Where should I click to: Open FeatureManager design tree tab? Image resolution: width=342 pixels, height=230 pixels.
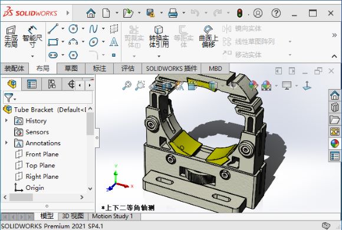[12, 84]
